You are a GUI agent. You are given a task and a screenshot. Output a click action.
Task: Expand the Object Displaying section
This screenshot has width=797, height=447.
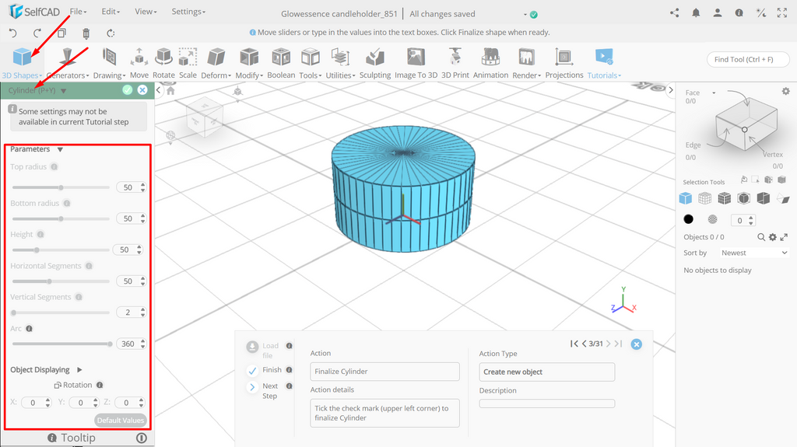tap(79, 370)
